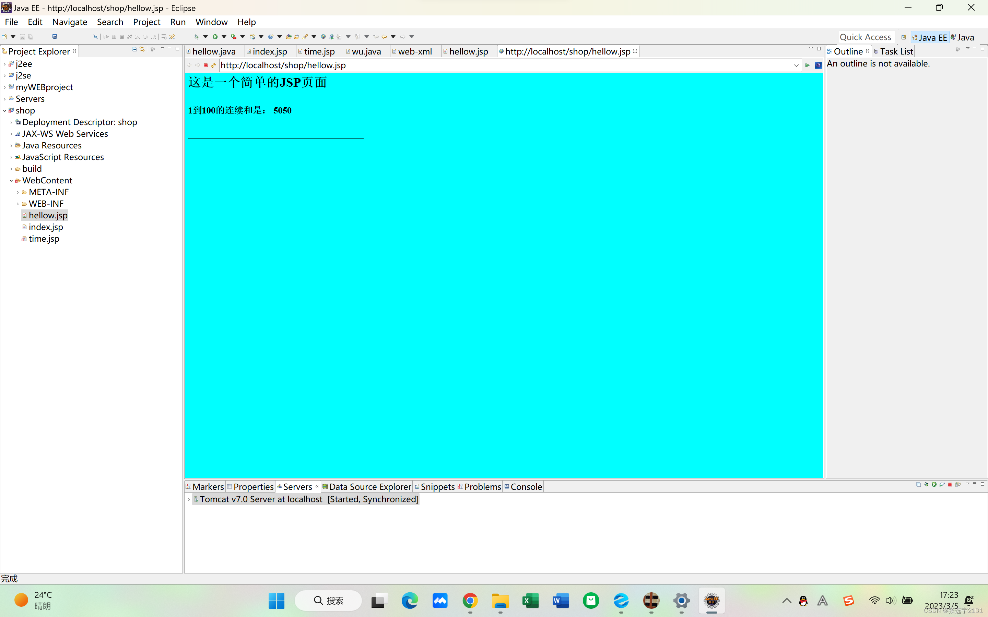
Task: Switch to the Console tab
Action: pos(526,486)
